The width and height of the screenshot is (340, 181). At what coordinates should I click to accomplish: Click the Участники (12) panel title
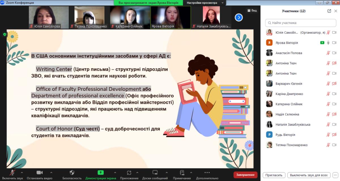click(294, 11)
